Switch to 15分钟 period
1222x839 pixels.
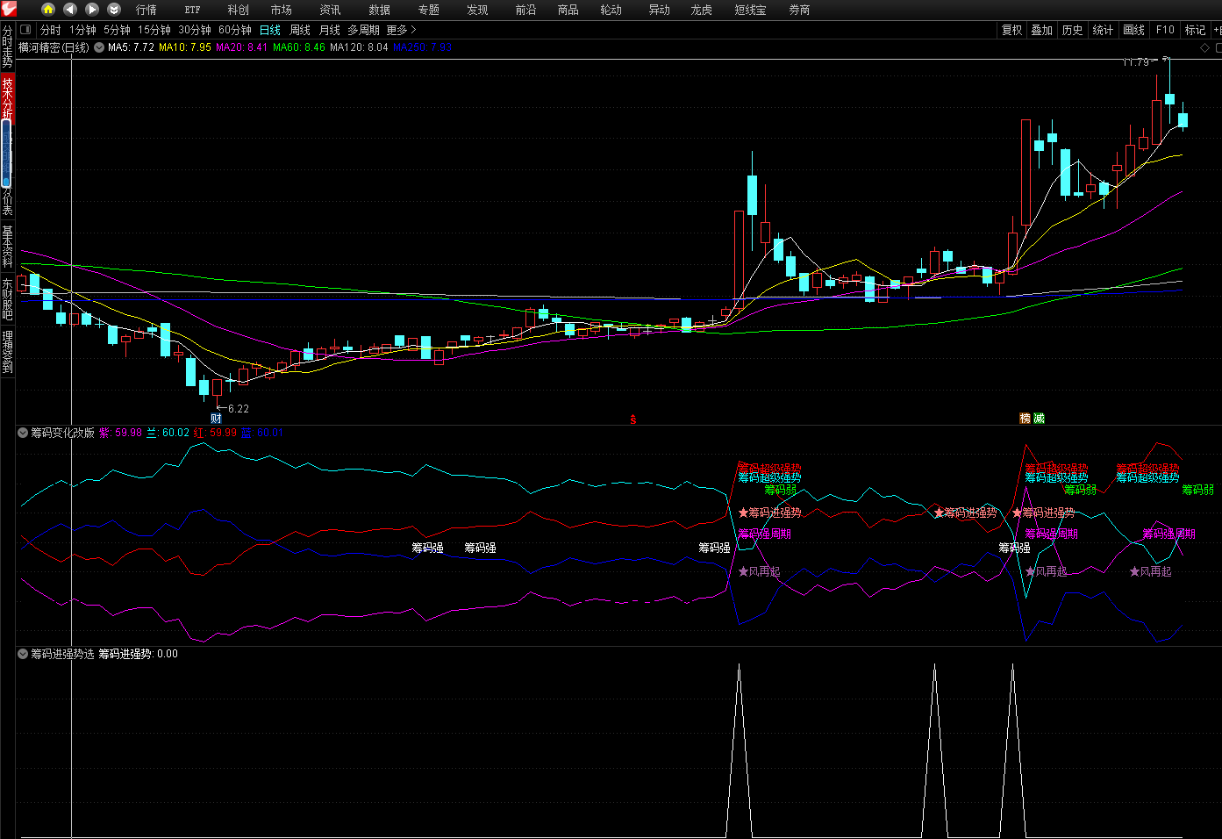[x=154, y=30]
